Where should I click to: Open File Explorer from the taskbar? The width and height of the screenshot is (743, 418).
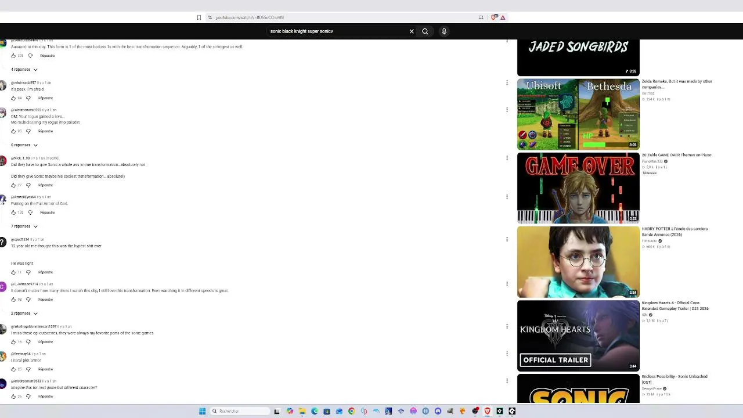(302, 411)
